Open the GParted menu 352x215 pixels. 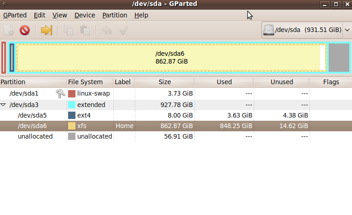pyautogui.click(x=15, y=15)
